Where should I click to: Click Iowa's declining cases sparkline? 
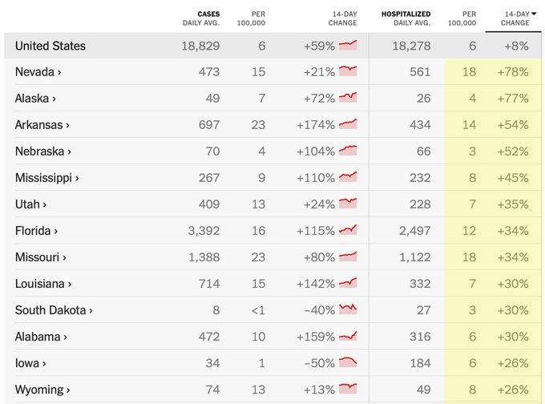pos(348,362)
